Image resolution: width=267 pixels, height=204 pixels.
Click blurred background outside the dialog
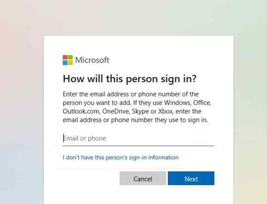pyautogui.click(x=20, y=102)
